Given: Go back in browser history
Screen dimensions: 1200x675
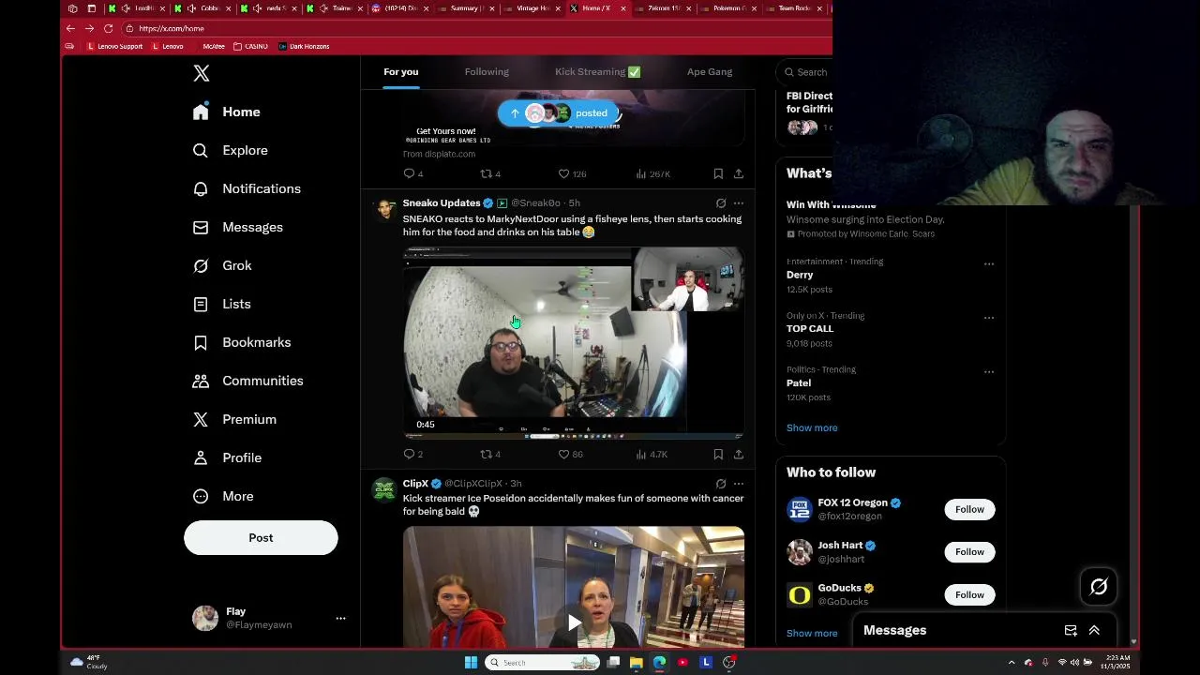Looking at the screenshot, I should coord(70,28).
